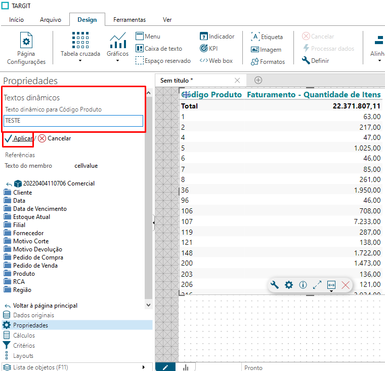Open the Motivo Corte folder
Viewport: 385px width, 371px height.
pyautogui.click(x=26, y=241)
